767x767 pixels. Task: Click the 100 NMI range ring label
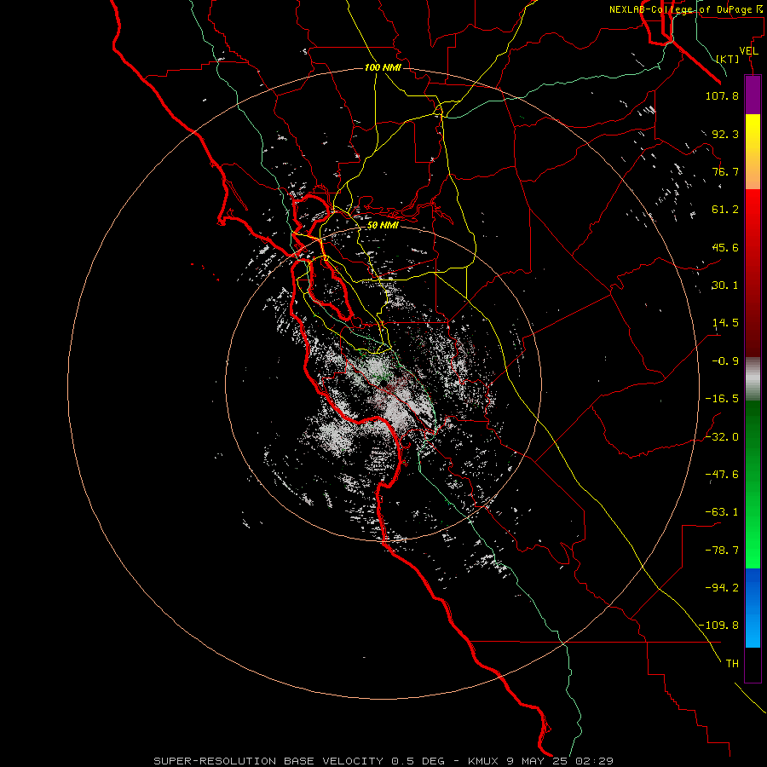pyautogui.click(x=383, y=67)
